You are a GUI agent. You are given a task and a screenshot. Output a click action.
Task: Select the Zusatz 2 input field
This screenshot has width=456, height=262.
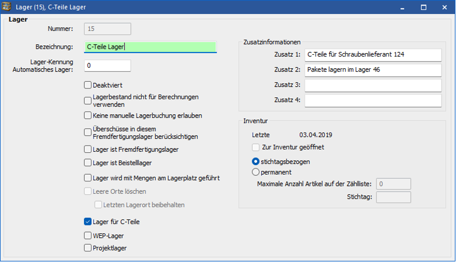pyautogui.click(x=373, y=70)
